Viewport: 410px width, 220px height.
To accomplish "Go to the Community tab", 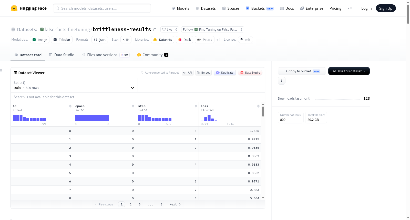I will 153,55.
